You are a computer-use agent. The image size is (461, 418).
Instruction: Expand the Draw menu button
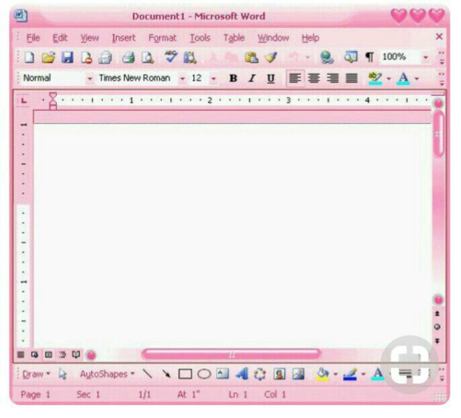click(36, 374)
